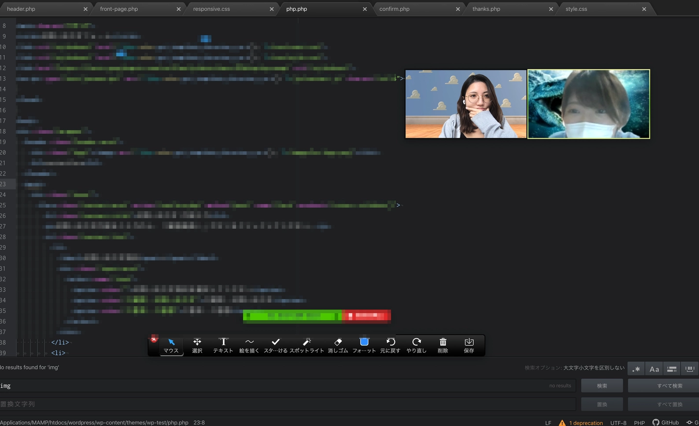699x426 pixels.
Task: Open the LF line ending selector
Action: click(548, 423)
